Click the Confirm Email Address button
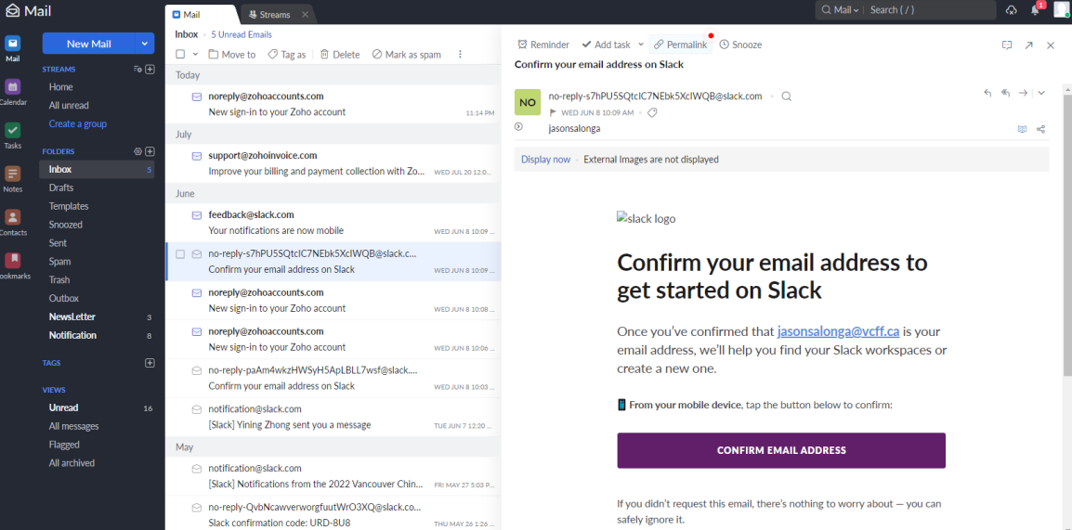 click(780, 450)
